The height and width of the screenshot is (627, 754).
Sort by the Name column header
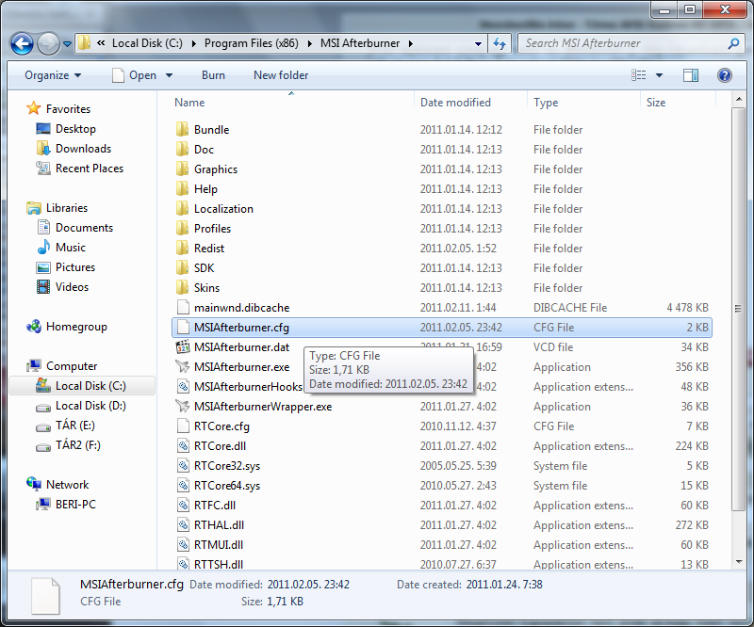pos(189,103)
